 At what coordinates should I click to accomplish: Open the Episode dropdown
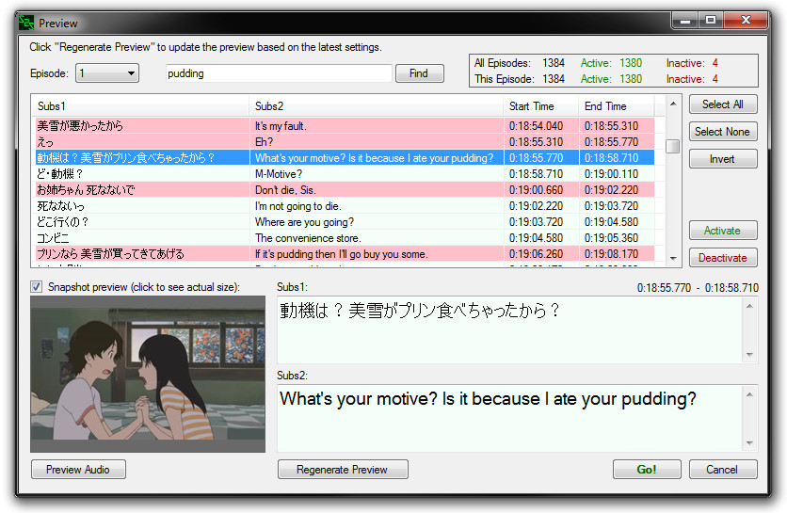(107, 73)
